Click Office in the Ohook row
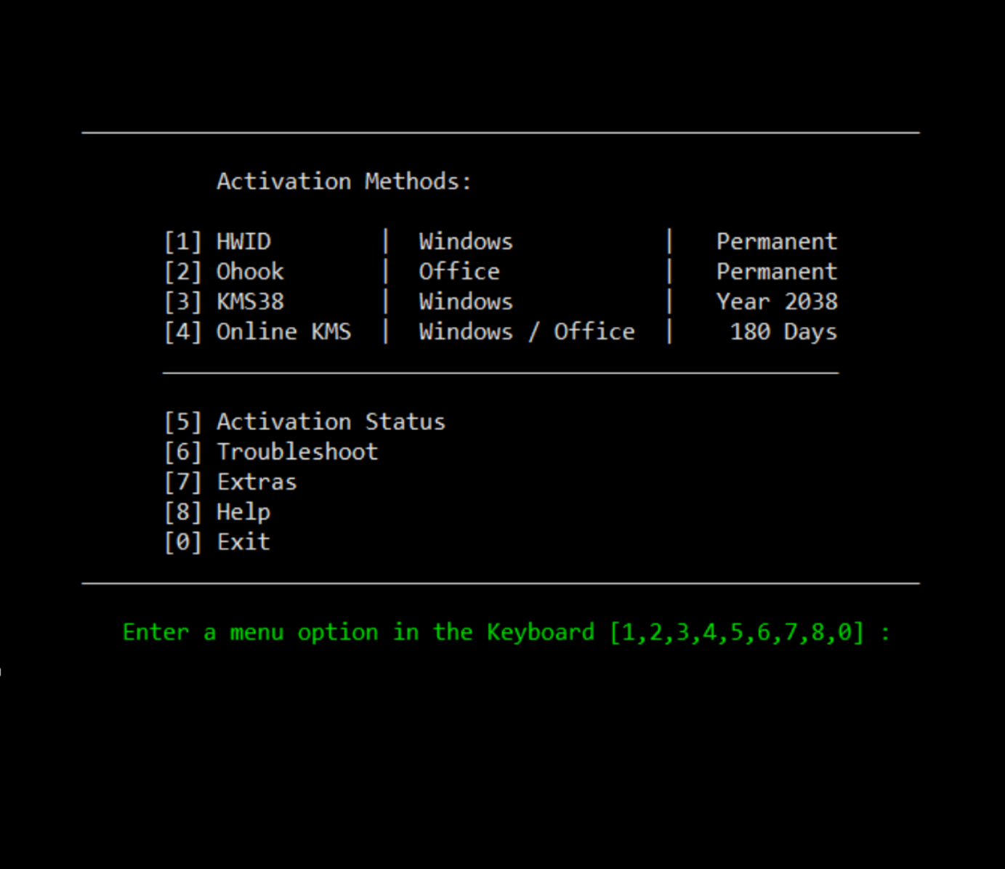The image size is (1005, 869). point(459,272)
